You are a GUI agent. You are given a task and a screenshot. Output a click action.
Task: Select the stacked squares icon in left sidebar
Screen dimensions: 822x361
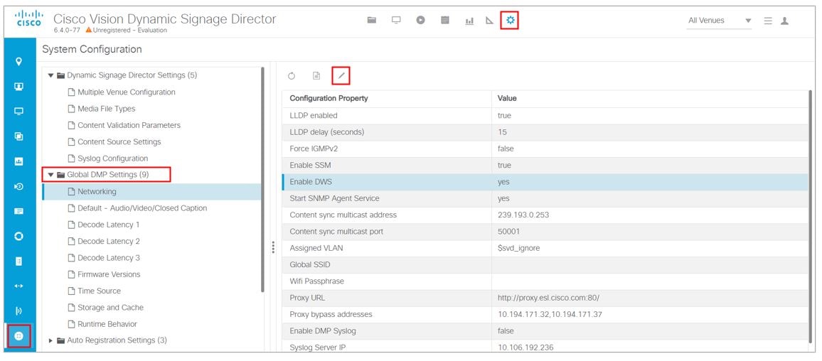[x=19, y=136]
